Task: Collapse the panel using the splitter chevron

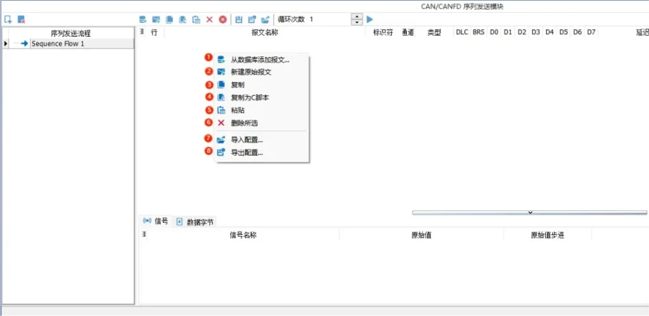Action: (530, 213)
